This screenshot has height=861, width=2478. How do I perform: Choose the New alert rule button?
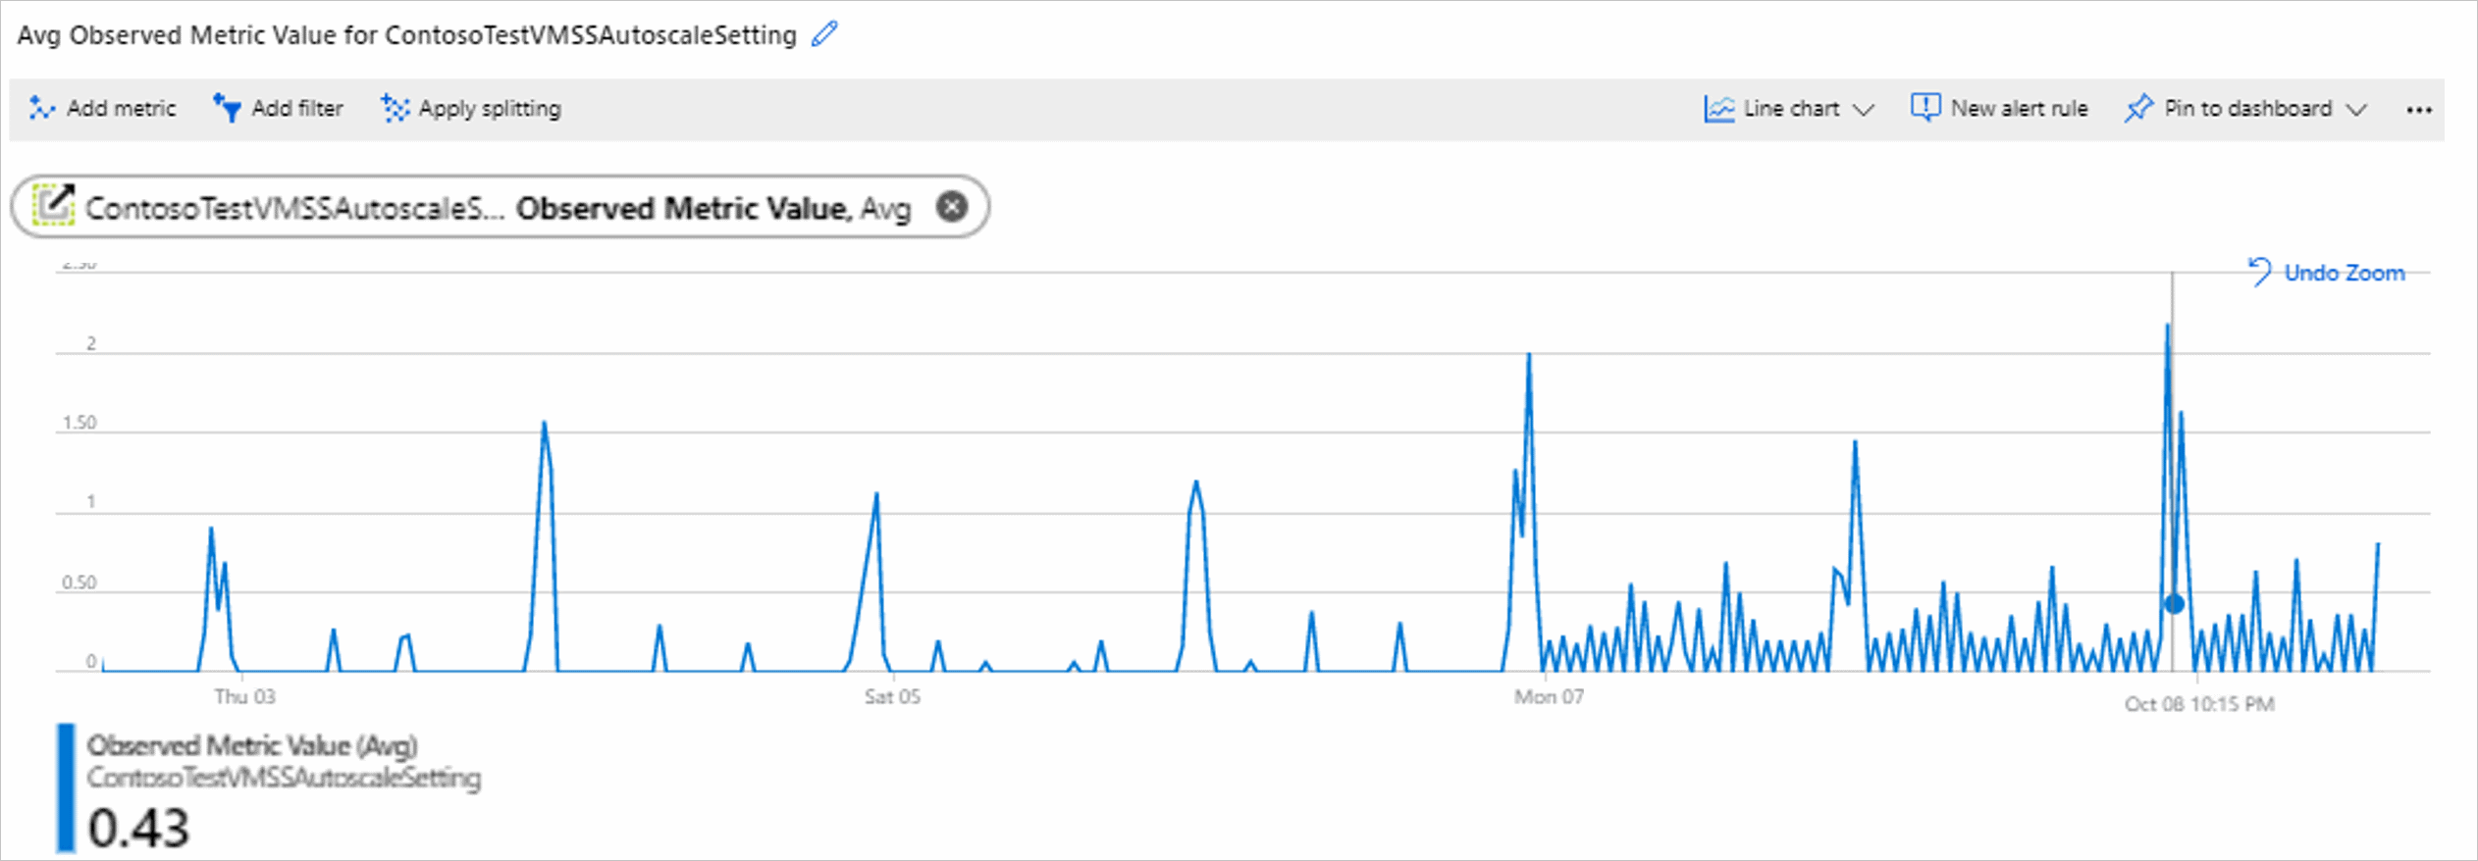pos(2000,108)
